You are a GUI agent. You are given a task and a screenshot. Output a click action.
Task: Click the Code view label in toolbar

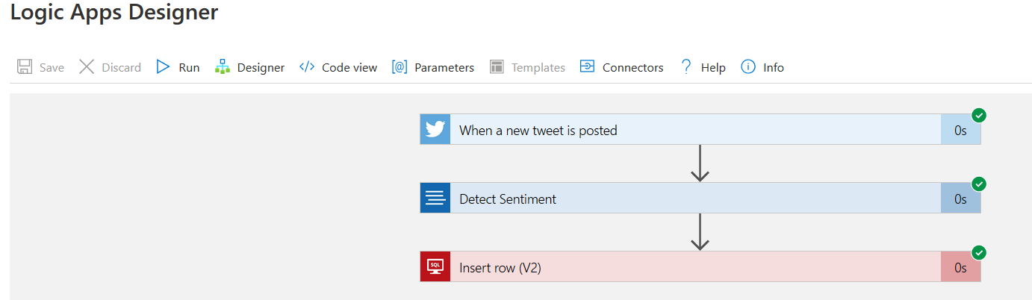coord(349,67)
